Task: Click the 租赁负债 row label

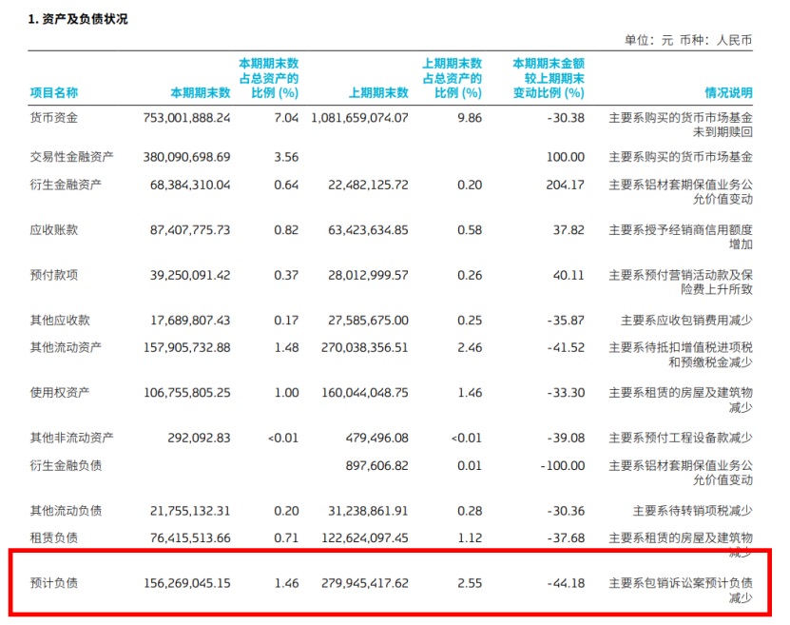Action: pyautogui.click(x=54, y=537)
